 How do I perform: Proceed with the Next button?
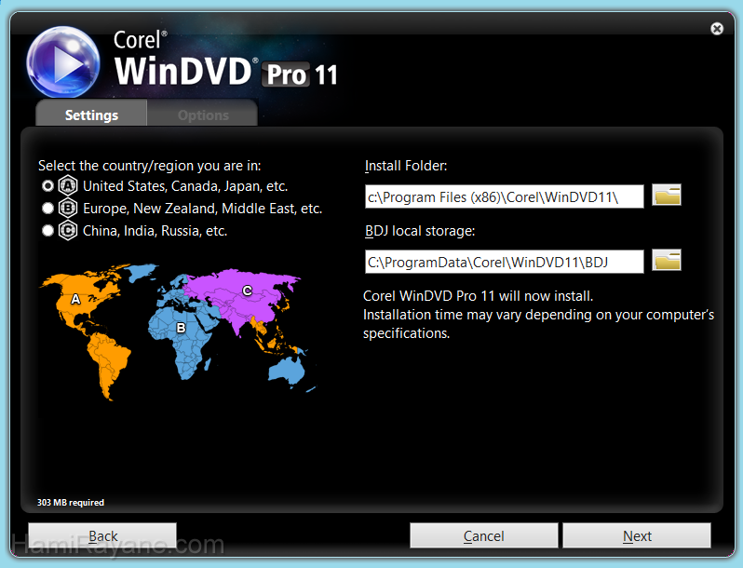click(637, 535)
